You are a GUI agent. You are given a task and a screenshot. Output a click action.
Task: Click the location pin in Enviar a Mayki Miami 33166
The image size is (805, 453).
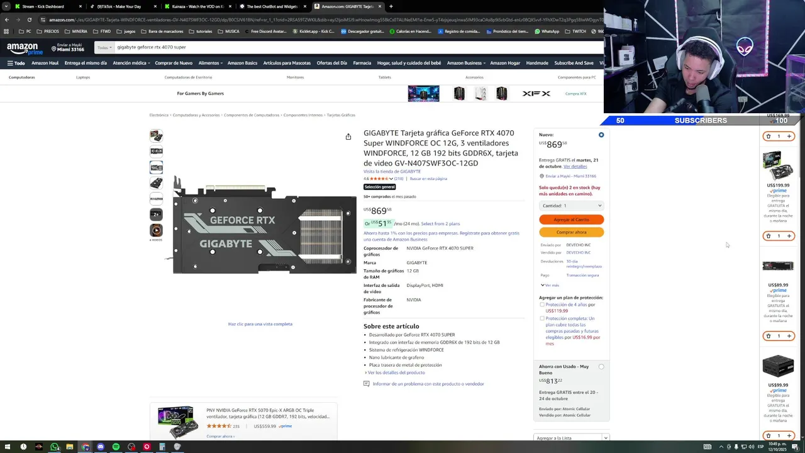click(541, 176)
